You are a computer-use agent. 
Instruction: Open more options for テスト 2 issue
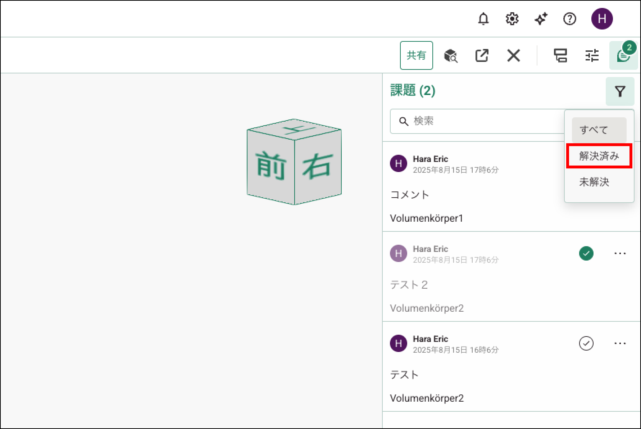click(620, 253)
